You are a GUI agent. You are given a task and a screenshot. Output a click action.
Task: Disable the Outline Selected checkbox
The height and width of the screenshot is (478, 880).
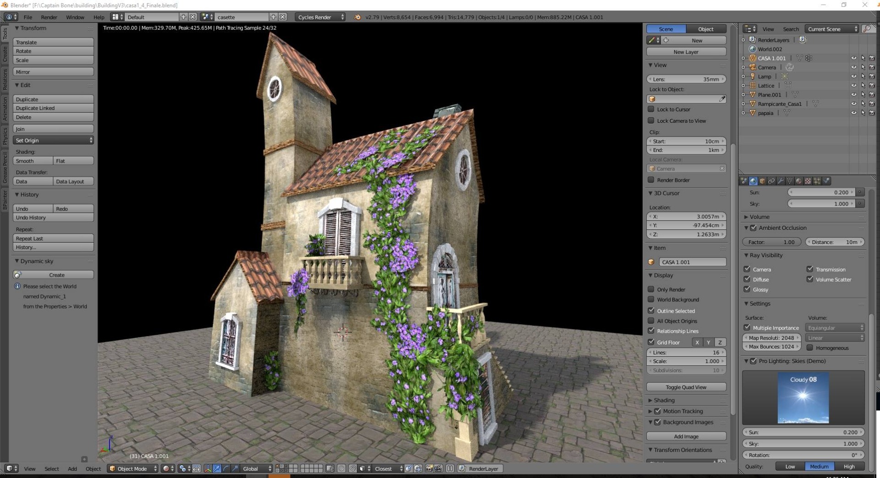(651, 310)
